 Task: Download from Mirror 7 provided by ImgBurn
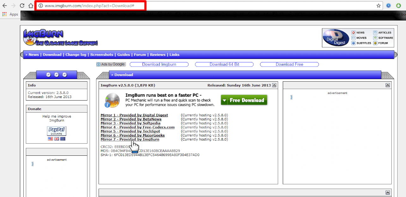click(x=130, y=139)
